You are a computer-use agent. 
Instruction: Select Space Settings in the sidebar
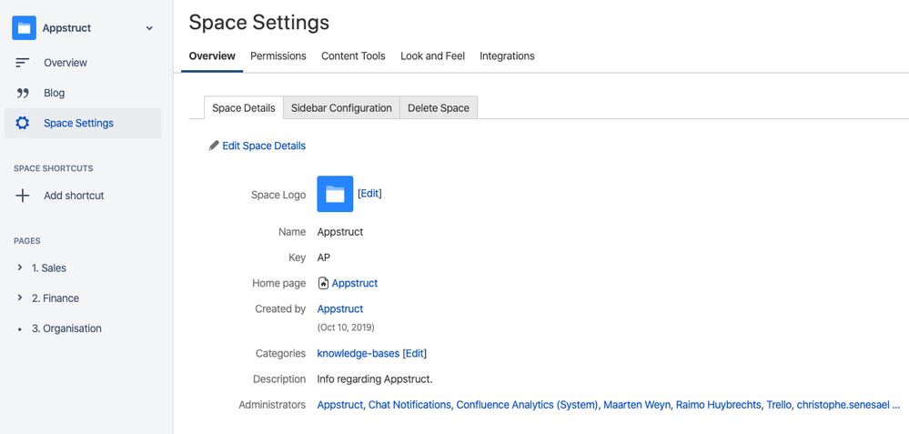[x=79, y=123]
